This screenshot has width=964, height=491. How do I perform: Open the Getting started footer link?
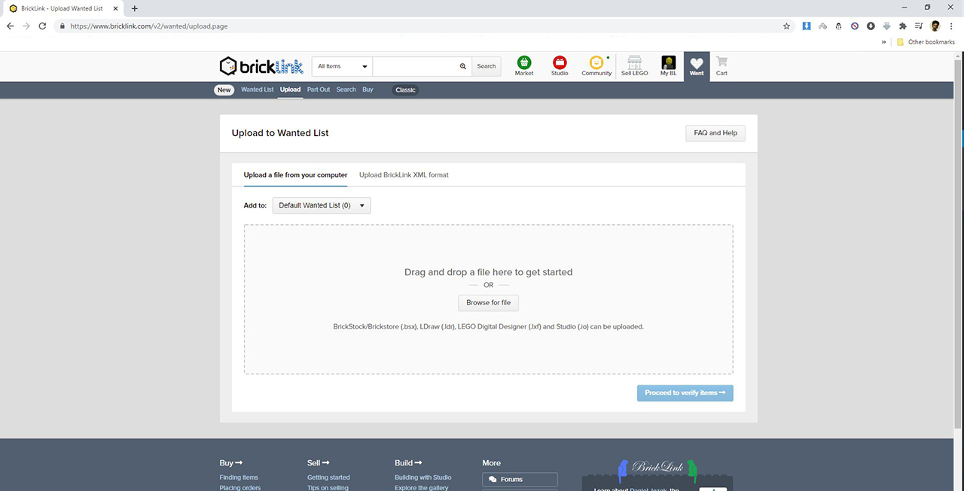(x=328, y=477)
